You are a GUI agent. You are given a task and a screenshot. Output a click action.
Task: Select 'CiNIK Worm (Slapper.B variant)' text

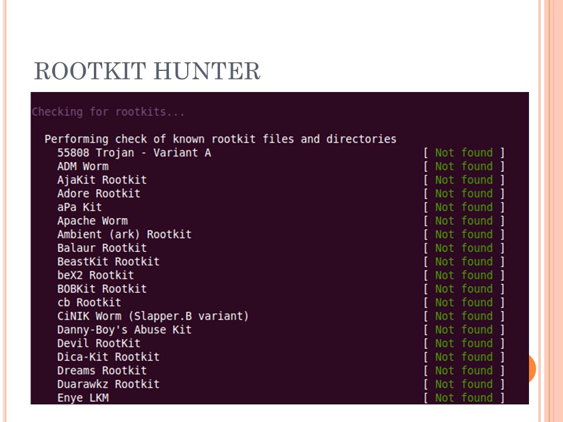pos(153,316)
